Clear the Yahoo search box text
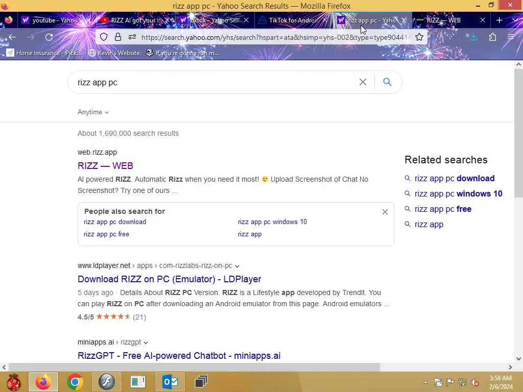The width and height of the screenshot is (523, 392). tap(363, 82)
